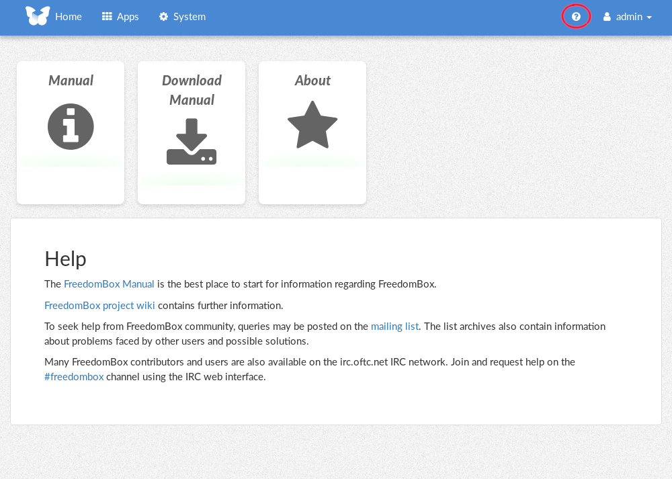Click the download tray icon
This screenshot has height=479, width=672.
(x=192, y=142)
